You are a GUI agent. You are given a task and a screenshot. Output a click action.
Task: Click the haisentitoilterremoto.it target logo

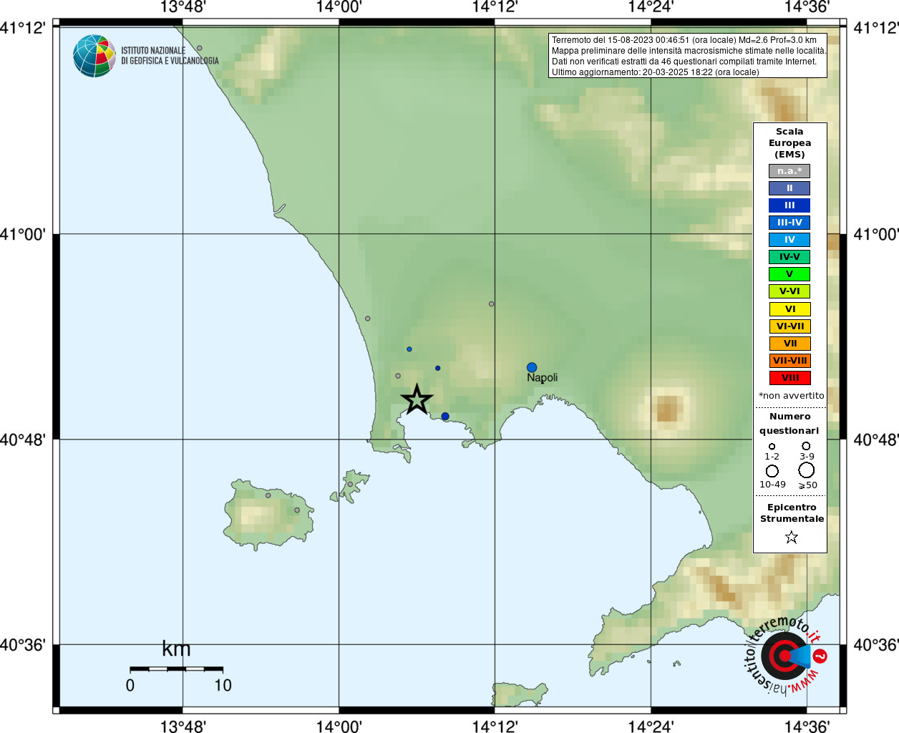tap(785, 655)
